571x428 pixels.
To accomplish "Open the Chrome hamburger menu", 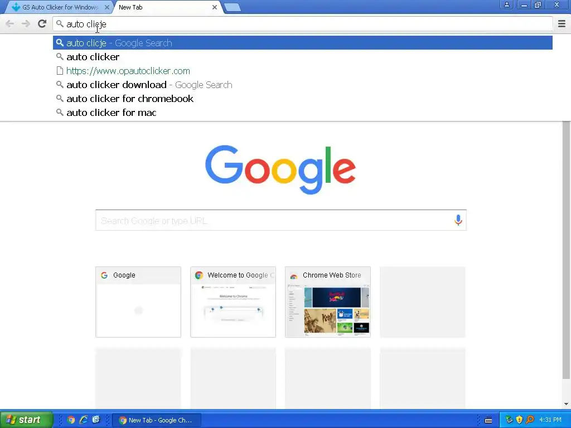I will [x=562, y=24].
